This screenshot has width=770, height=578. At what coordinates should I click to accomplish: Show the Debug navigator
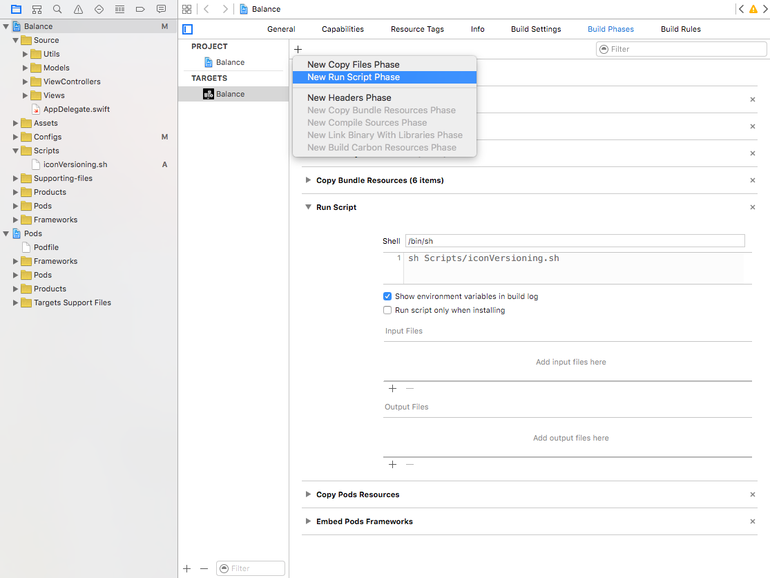click(x=119, y=9)
